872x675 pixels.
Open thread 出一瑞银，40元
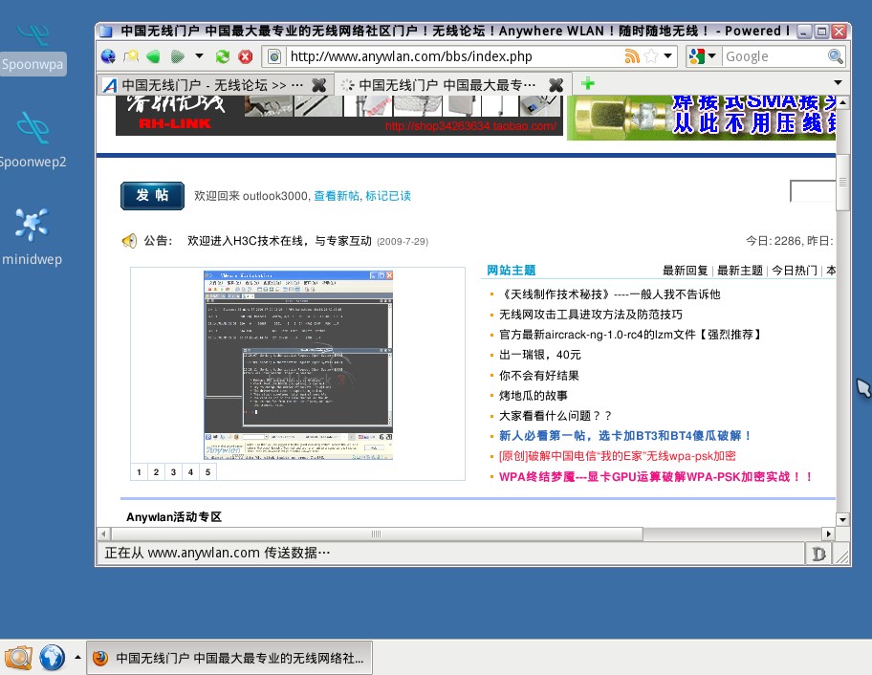(540, 354)
